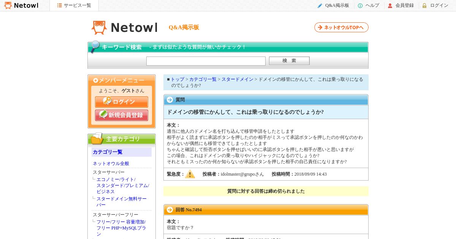The image size is (456, 239).
Task: Click arrow icon in 質問 header
Action: click(170, 100)
